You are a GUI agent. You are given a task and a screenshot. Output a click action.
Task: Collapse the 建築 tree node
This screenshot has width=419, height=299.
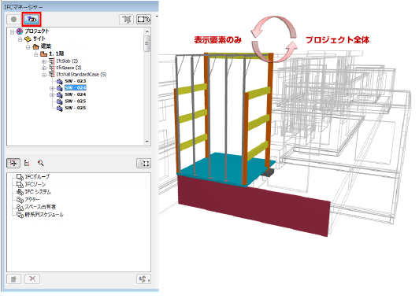click(x=28, y=47)
